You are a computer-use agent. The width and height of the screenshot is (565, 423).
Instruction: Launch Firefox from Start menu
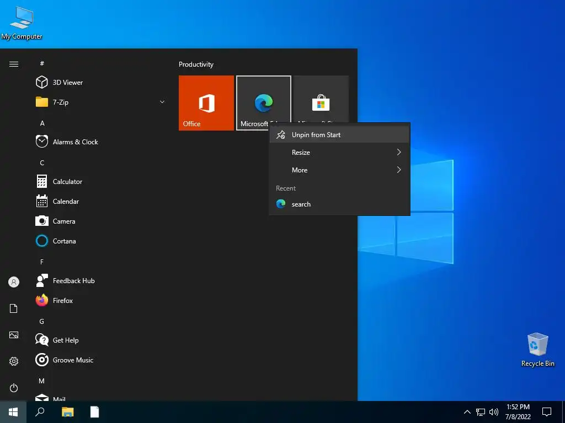pos(101,300)
